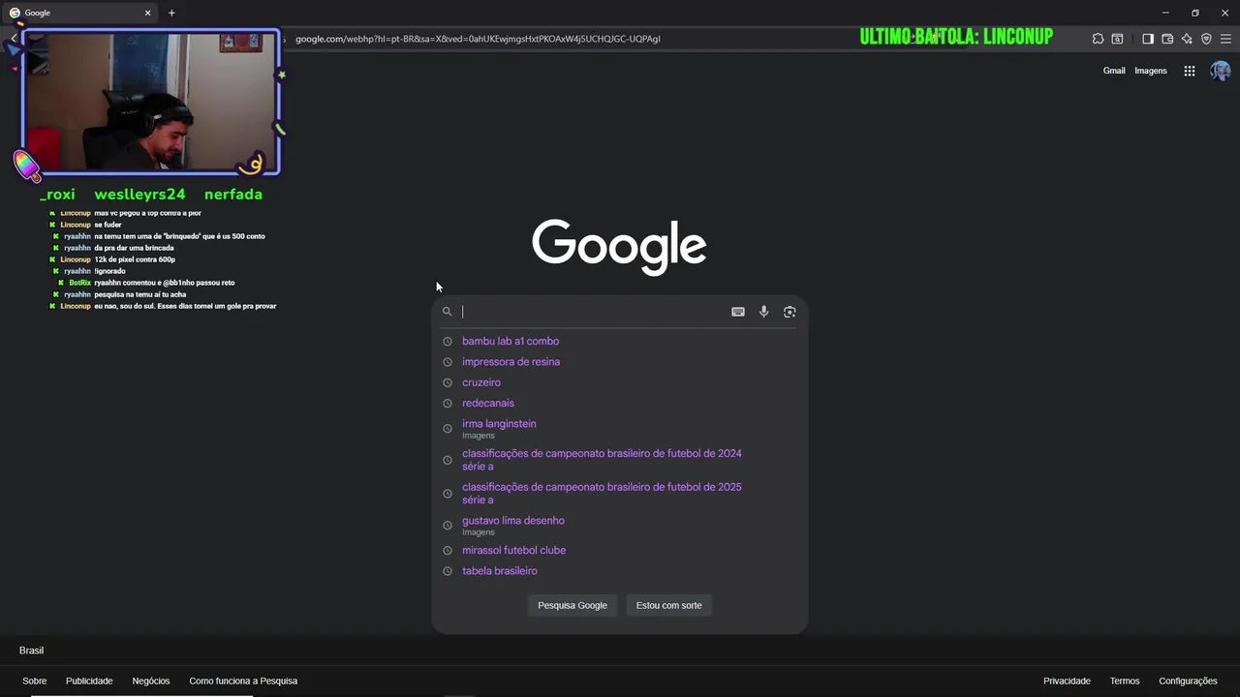Open the Gmail link
This screenshot has width=1240, height=697.
coord(1114,71)
